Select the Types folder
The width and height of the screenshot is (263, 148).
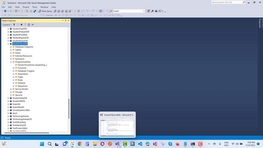[x=20, y=77]
